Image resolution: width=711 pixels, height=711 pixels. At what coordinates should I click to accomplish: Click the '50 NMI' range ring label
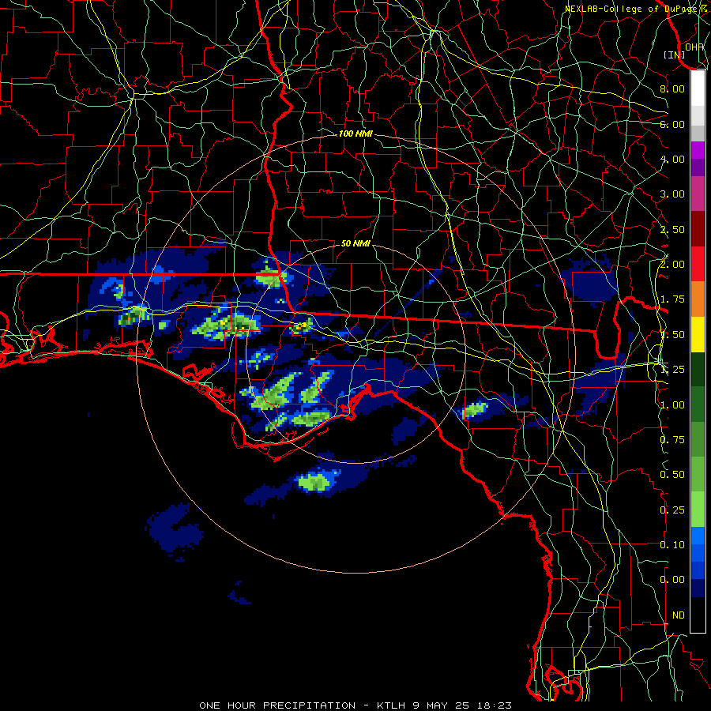coord(355,243)
